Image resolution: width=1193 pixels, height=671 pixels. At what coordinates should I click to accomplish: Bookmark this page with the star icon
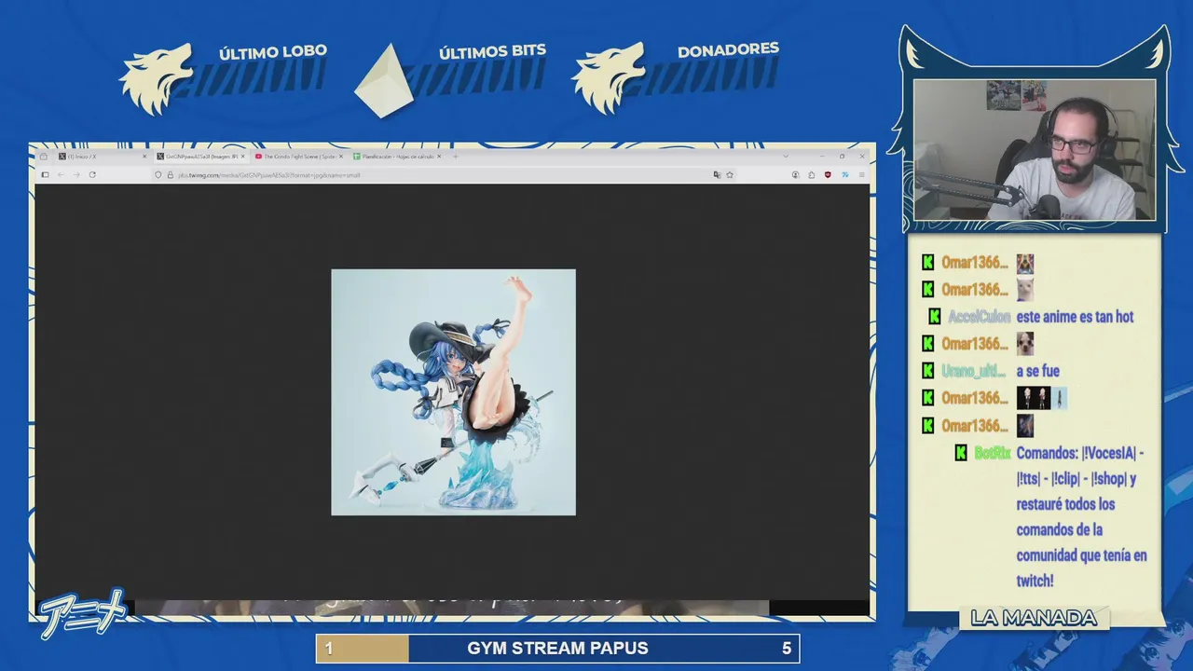pyautogui.click(x=730, y=175)
